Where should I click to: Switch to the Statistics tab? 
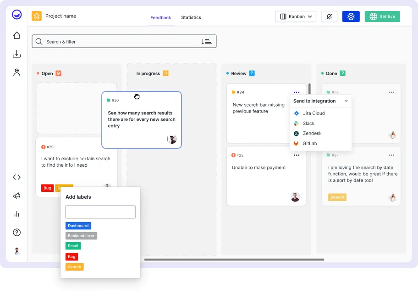coord(191,17)
